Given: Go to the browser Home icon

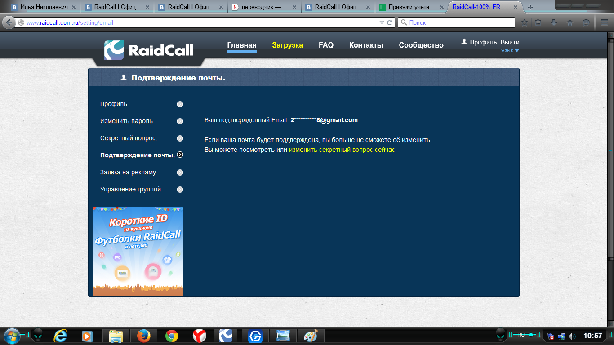Looking at the screenshot, I should pyautogui.click(x=570, y=22).
